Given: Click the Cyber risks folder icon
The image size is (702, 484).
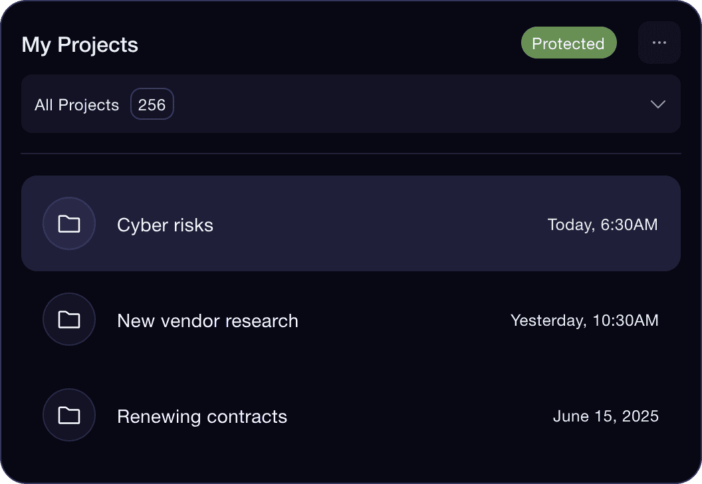Looking at the screenshot, I should point(69,224).
